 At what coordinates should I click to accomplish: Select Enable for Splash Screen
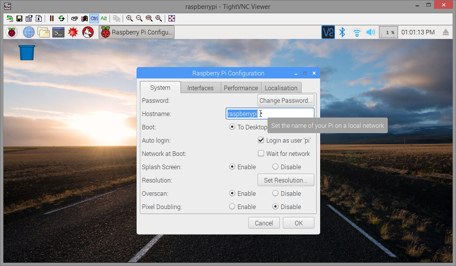pos(232,167)
